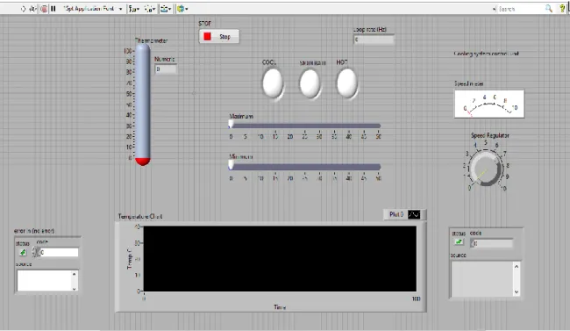Click the Minimum slider handle

[x=231, y=165]
